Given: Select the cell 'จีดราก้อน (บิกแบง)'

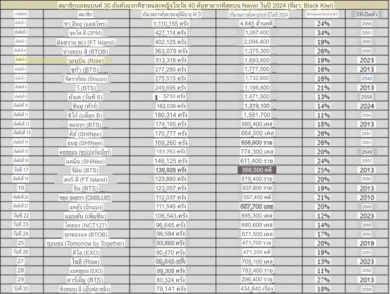Looking at the screenshot, I should pos(86,79).
